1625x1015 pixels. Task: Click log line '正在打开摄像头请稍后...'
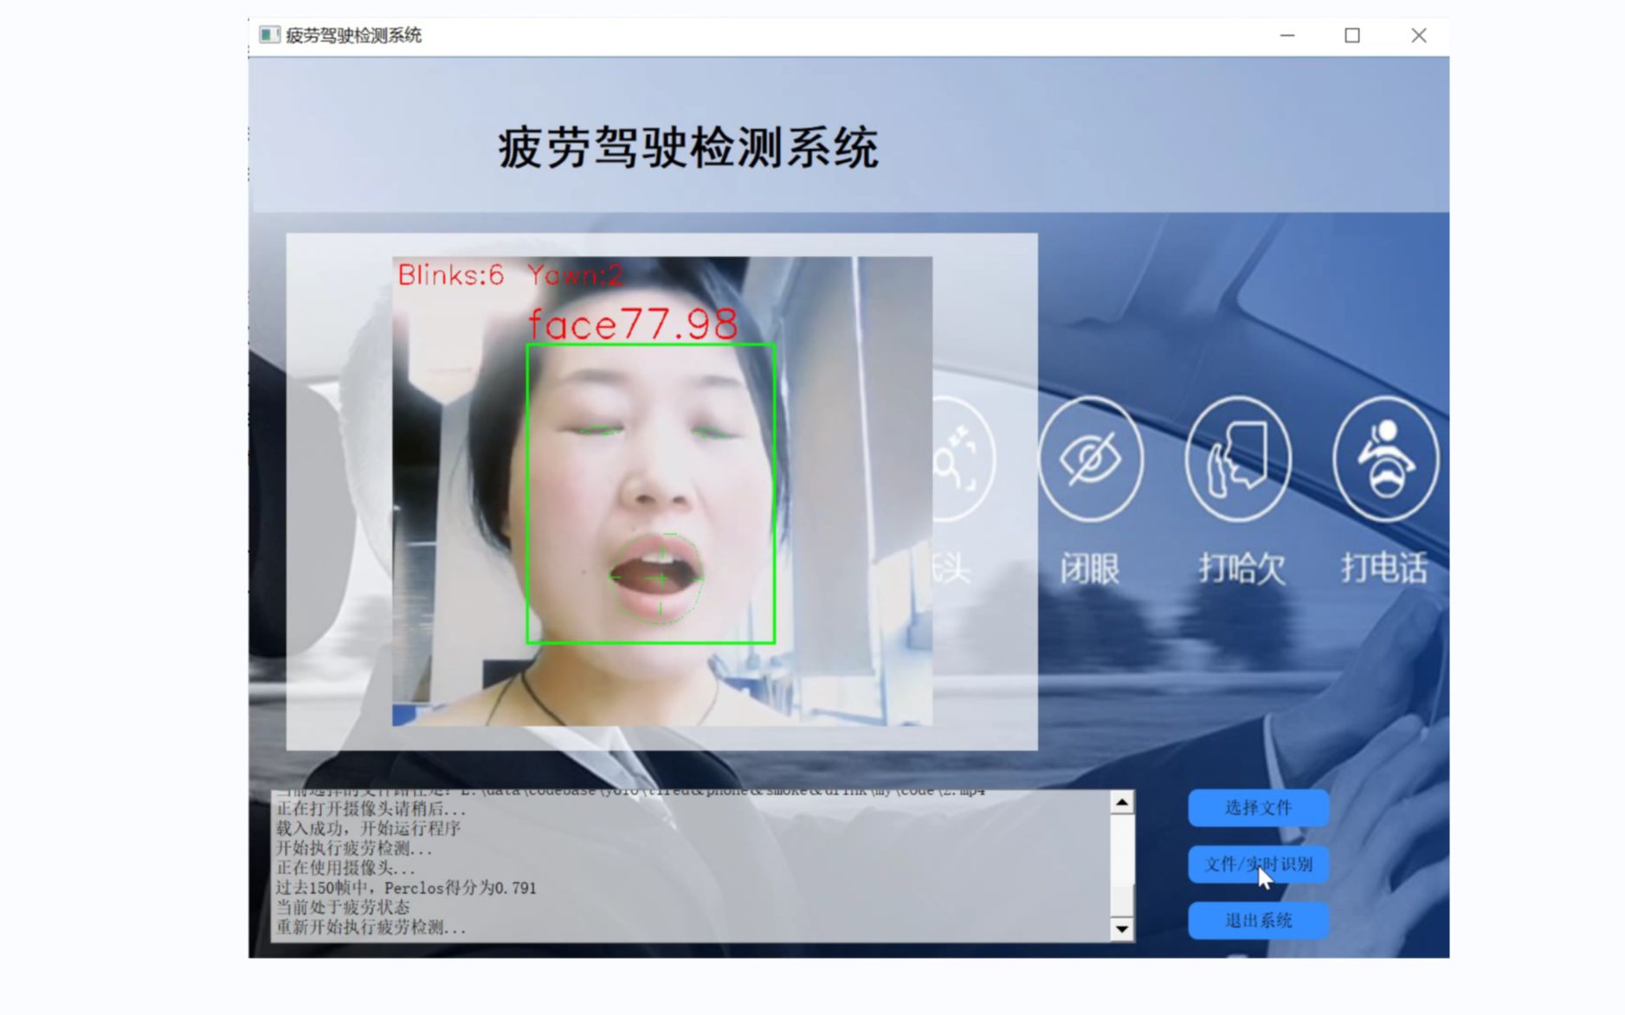(371, 809)
